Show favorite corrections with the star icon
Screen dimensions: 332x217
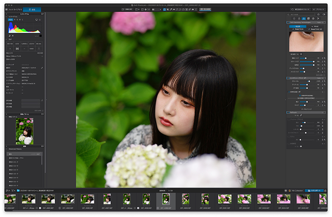click(x=318, y=15)
